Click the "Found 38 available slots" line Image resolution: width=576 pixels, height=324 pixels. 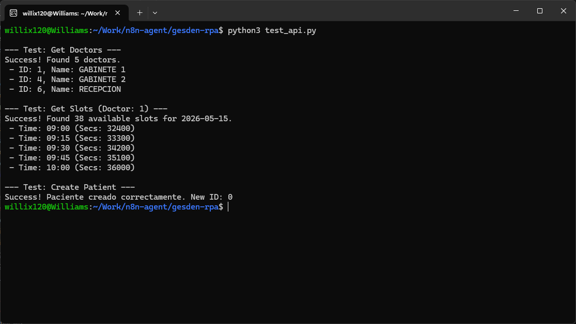point(118,119)
